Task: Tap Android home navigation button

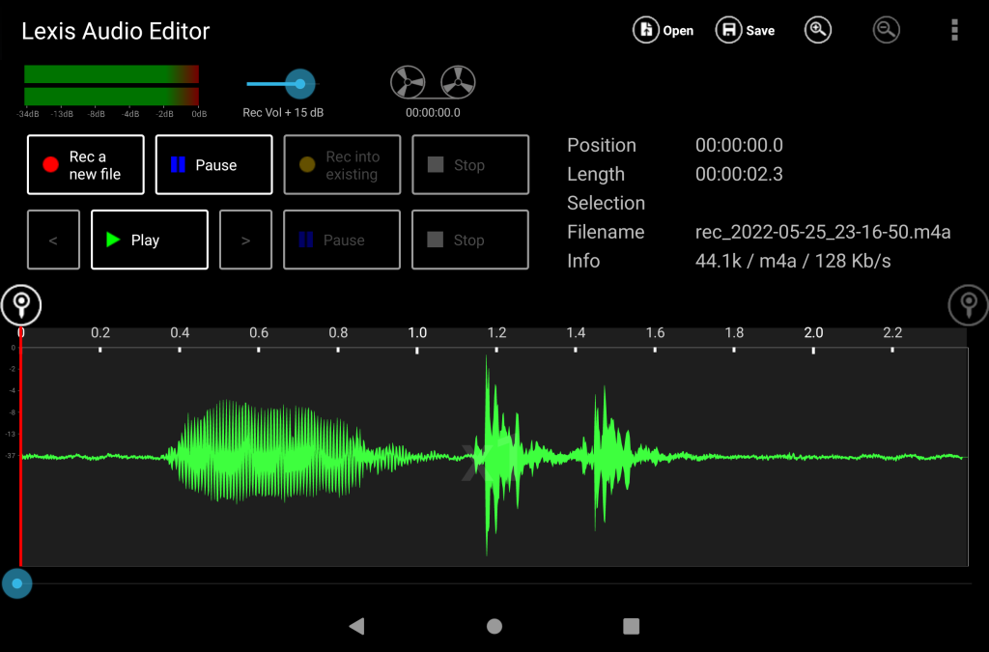Action: pyautogui.click(x=494, y=626)
